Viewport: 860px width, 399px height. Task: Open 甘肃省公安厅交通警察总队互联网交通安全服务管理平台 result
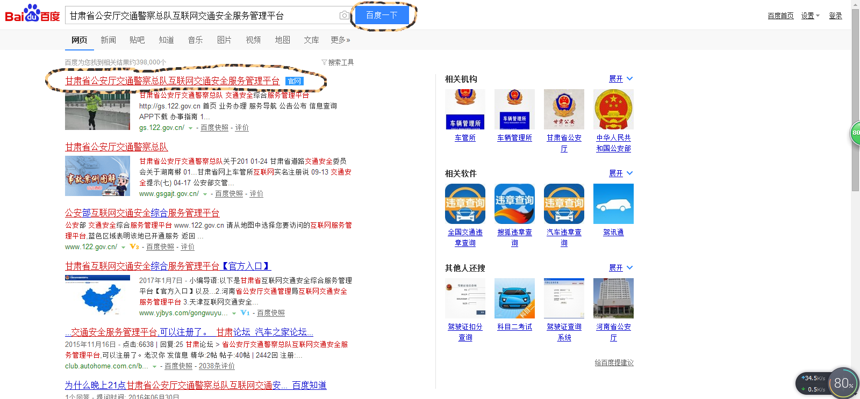click(x=173, y=81)
